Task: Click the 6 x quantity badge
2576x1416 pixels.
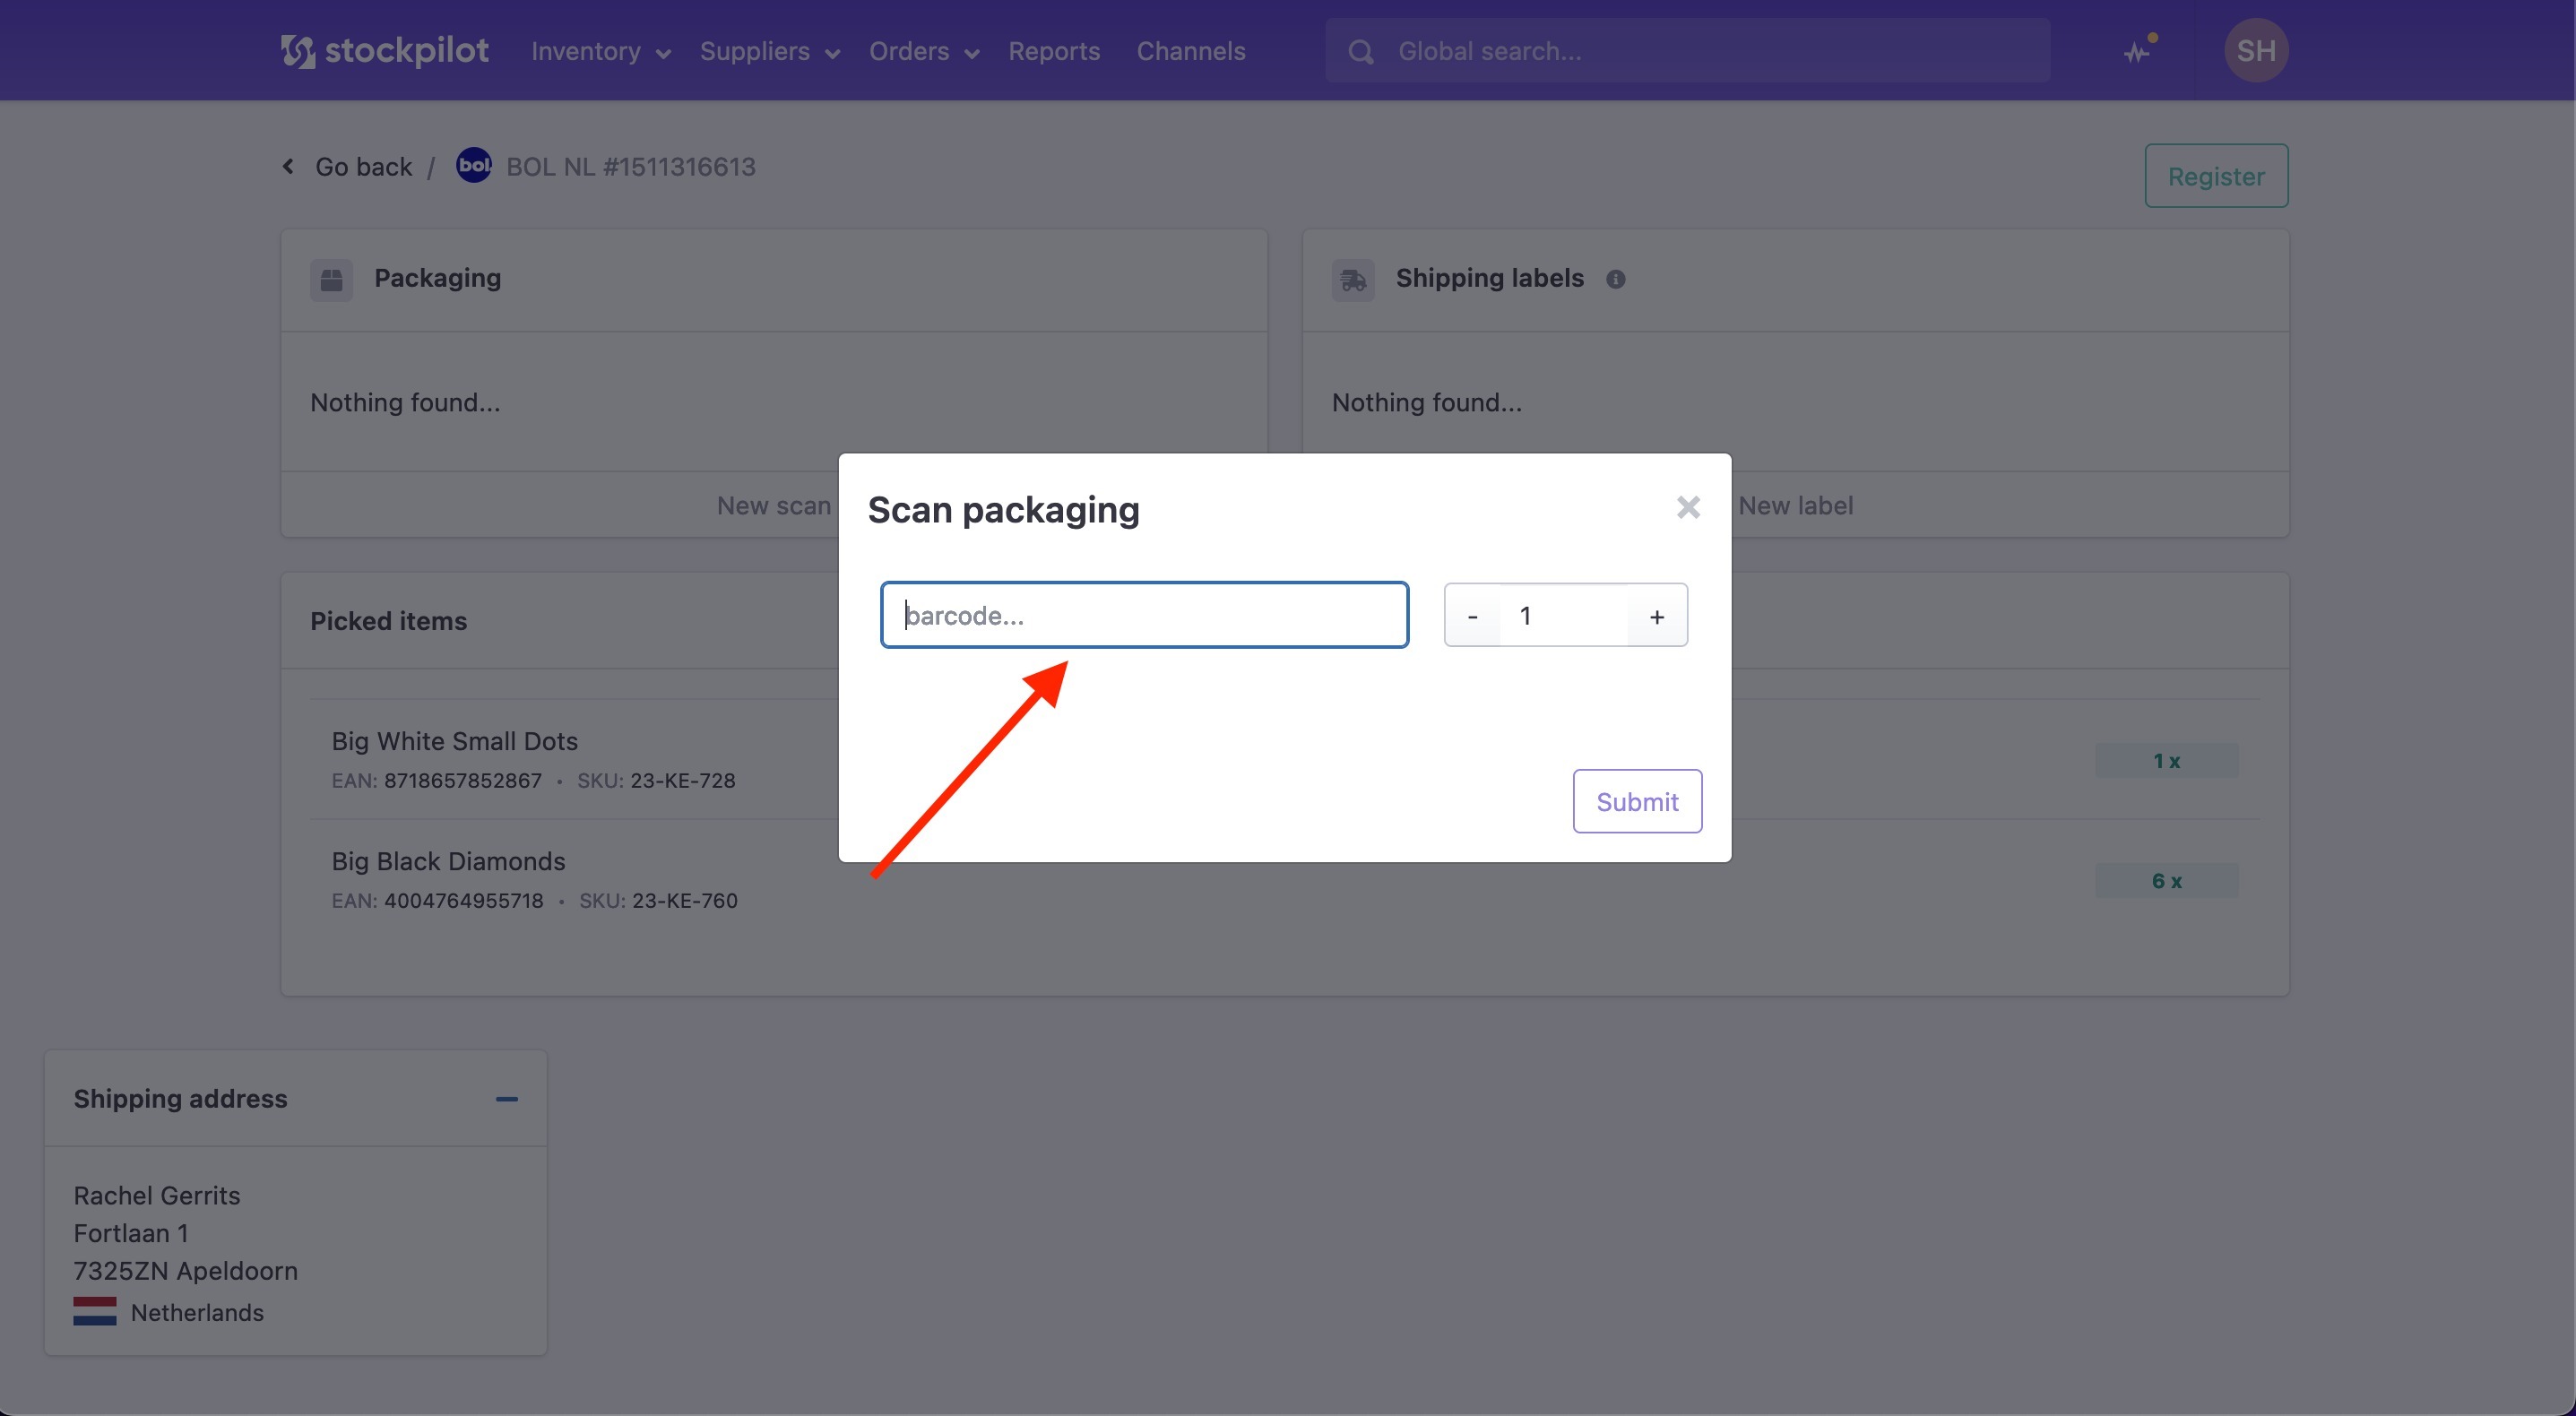Action: point(2167,881)
